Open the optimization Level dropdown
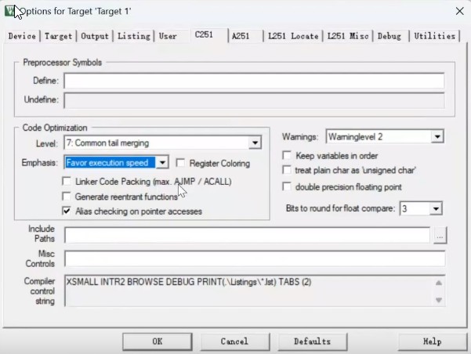This screenshot has width=471, height=354. tap(254, 143)
